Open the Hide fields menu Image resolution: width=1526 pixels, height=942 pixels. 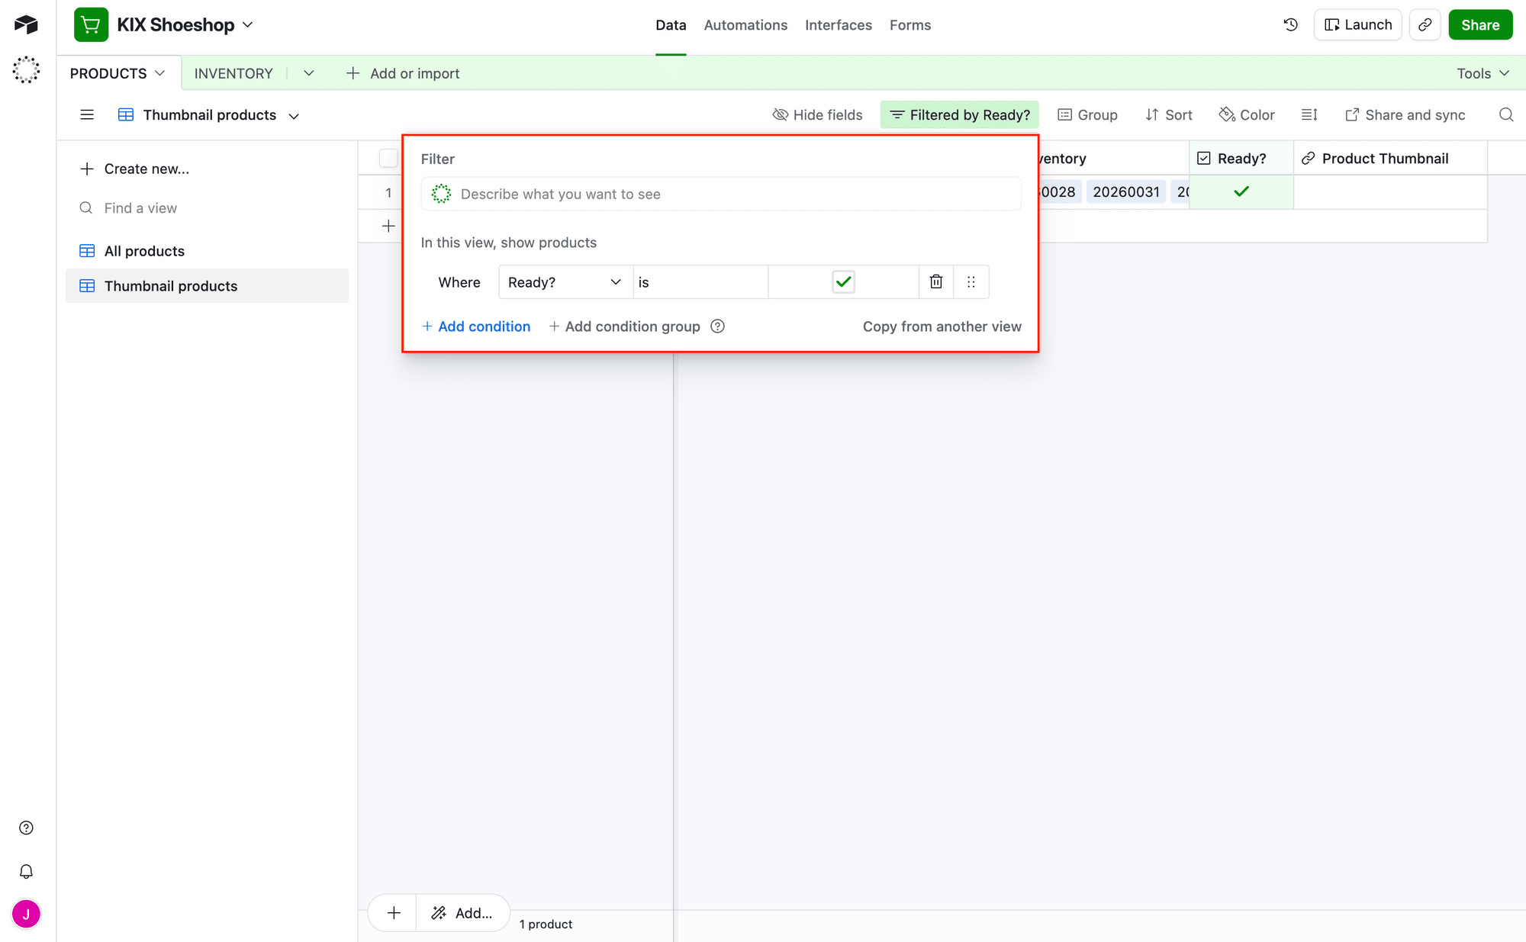pos(817,114)
